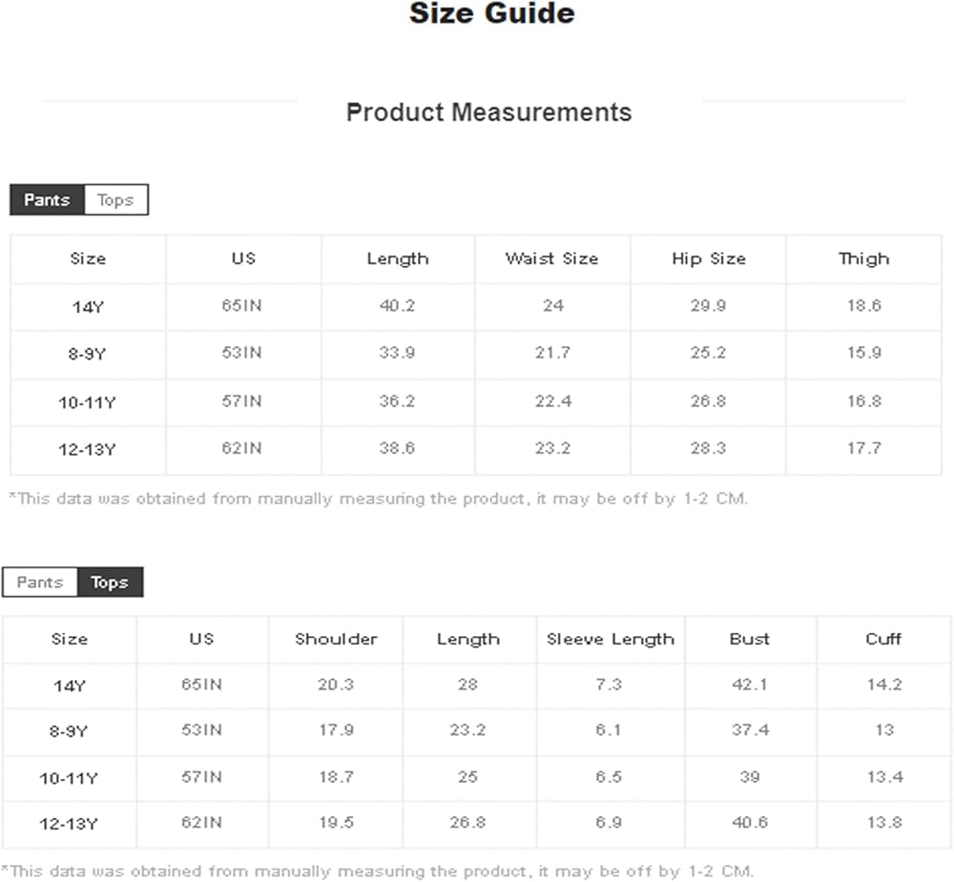This screenshot has width=954, height=882.
Task: Select the 13.4 cuff value cell
Action: [884, 777]
